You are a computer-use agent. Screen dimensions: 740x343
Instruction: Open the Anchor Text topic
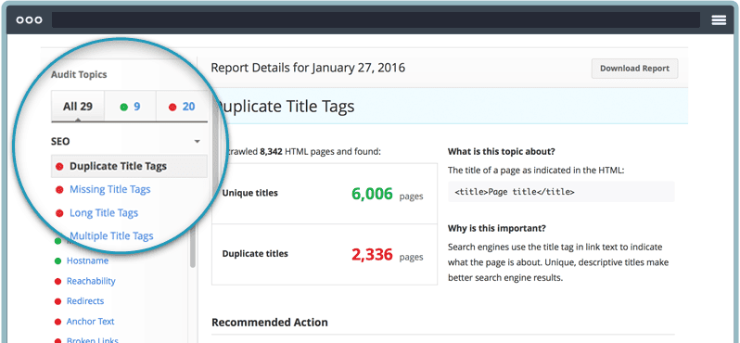tap(91, 322)
